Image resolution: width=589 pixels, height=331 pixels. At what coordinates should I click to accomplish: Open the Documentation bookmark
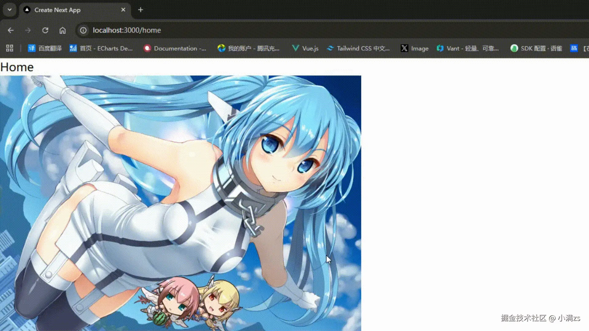(175, 48)
